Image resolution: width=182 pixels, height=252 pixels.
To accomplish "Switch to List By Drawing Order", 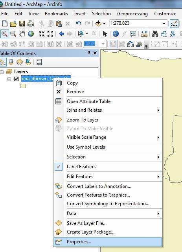I will [x=3, y=62].
